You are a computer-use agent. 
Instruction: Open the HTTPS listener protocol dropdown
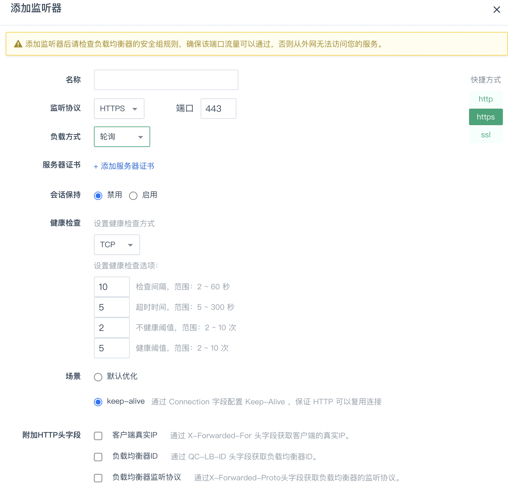[119, 109]
